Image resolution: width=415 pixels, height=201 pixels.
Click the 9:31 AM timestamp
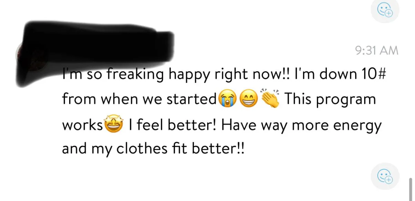point(377,51)
